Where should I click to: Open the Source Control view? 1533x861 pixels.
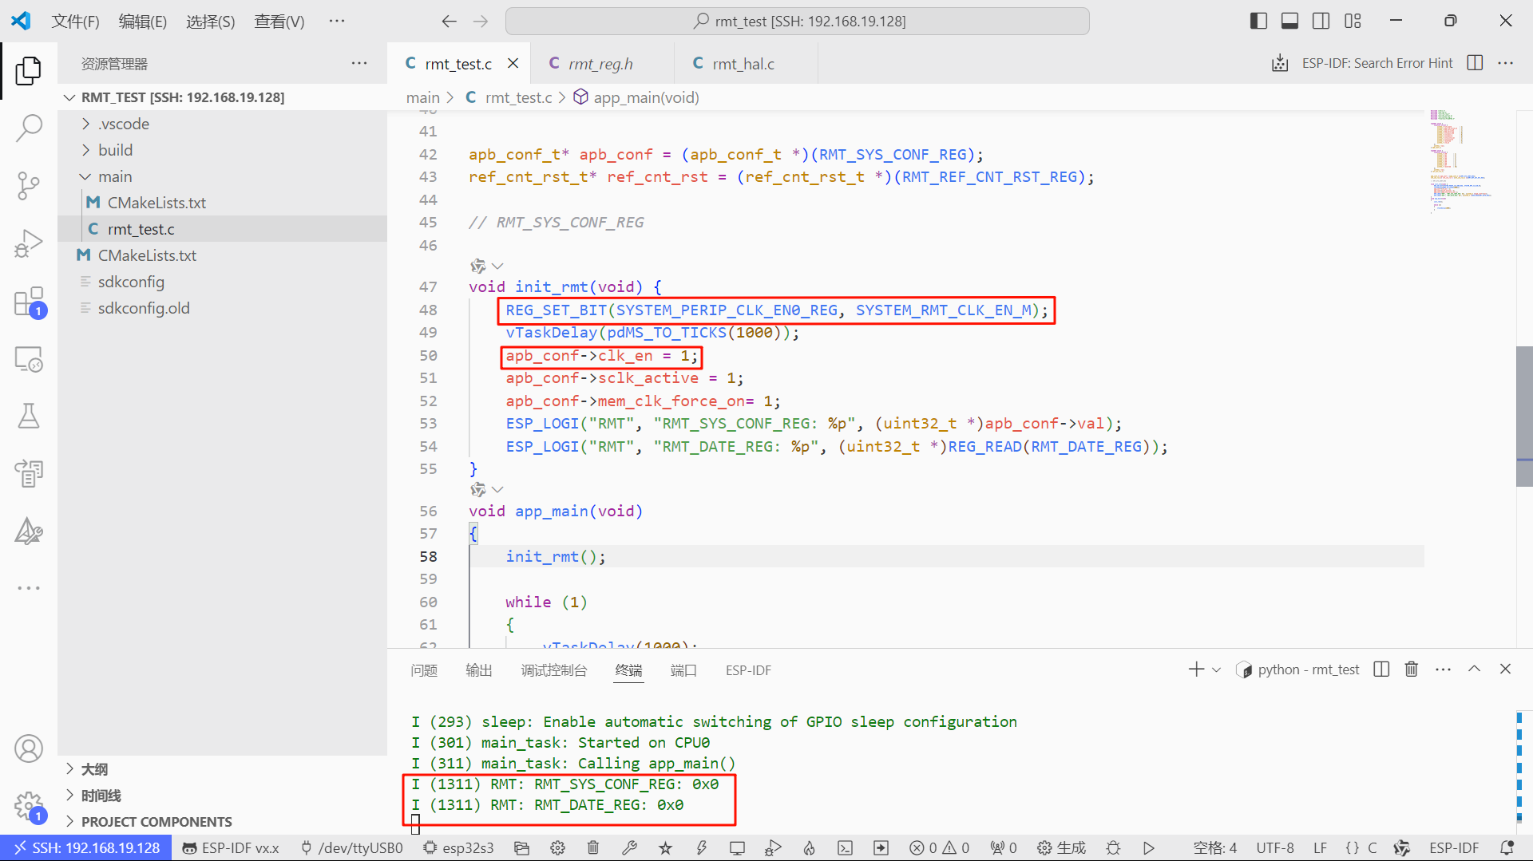tap(29, 186)
